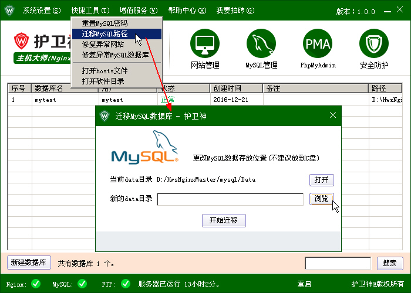
Task: Choose 修复异常MySQL数据库 from menu
Action: tap(117, 55)
